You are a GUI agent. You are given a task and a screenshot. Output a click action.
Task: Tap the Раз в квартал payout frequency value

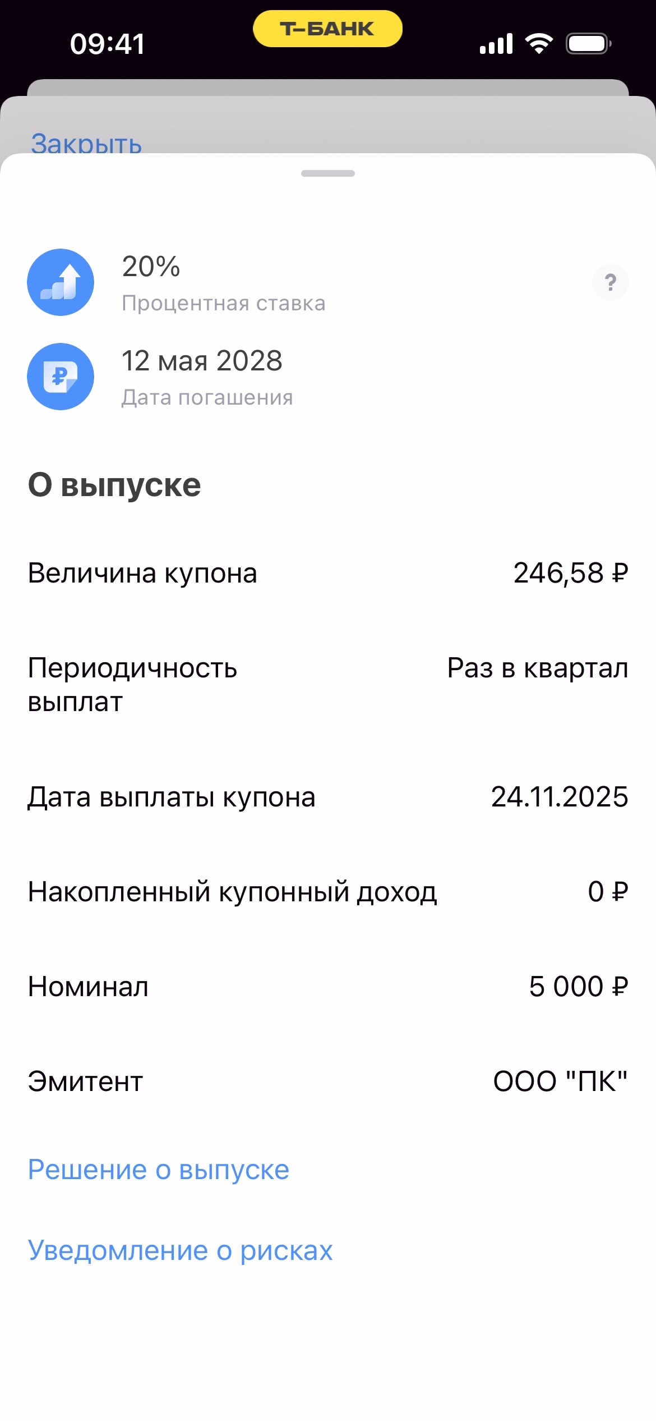tap(537, 668)
